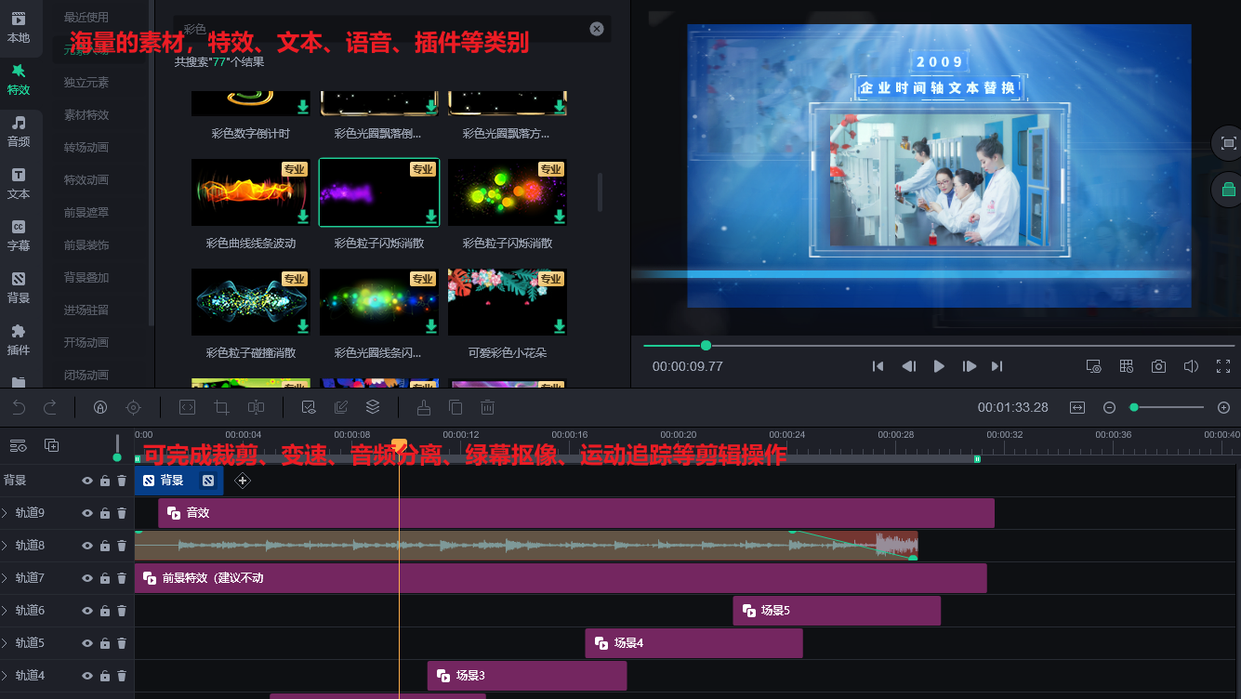The width and height of the screenshot is (1241, 699).
Task: Open the 插件 plugins tab
Action: (x=19, y=340)
